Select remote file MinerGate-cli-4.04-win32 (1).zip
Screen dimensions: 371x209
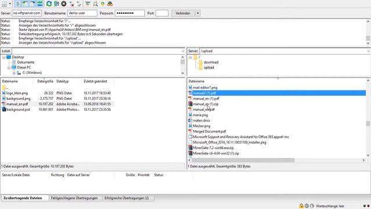click(216, 153)
